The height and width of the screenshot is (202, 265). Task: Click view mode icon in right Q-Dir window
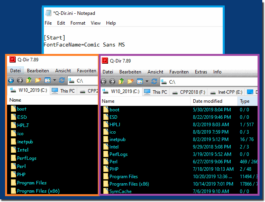(140, 82)
